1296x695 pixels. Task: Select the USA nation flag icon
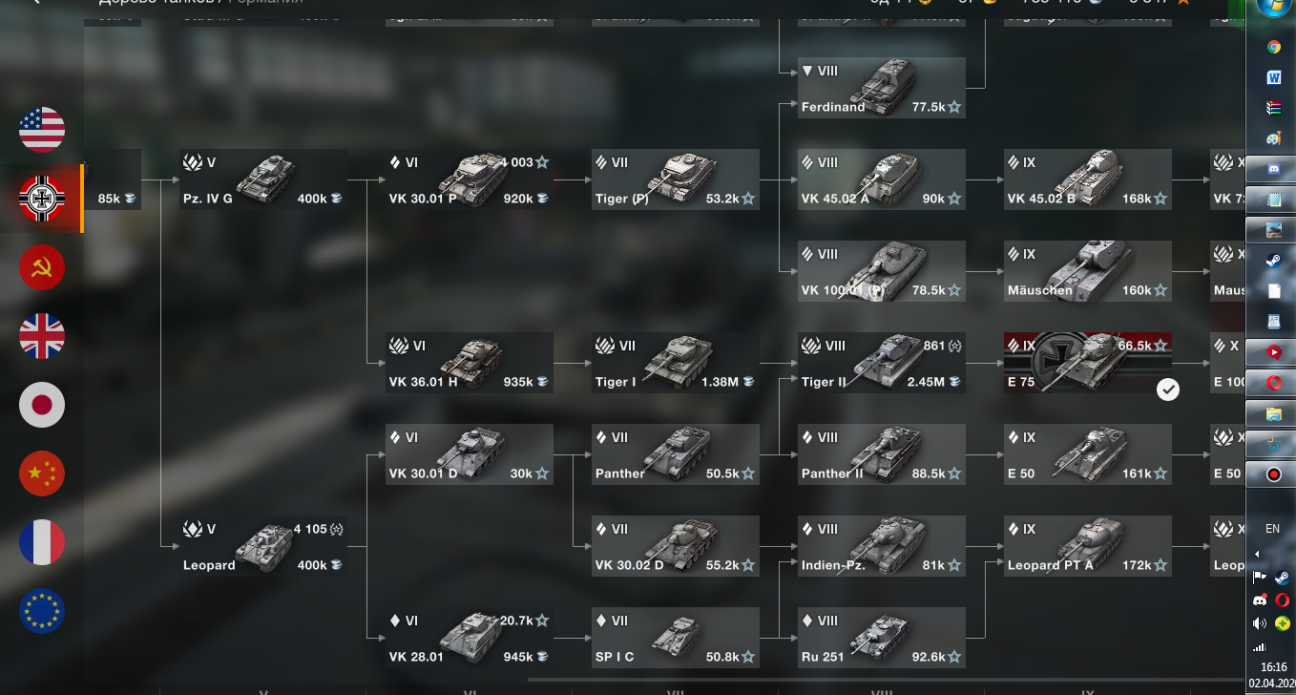click(x=42, y=130)
